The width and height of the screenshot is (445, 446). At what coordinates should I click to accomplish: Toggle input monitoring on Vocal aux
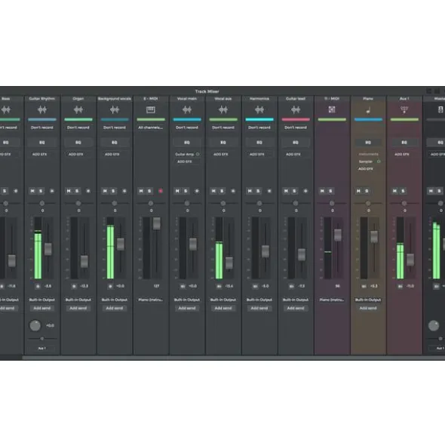(x=233, y=191)
